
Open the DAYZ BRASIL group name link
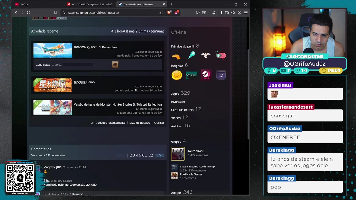point(196,151)
